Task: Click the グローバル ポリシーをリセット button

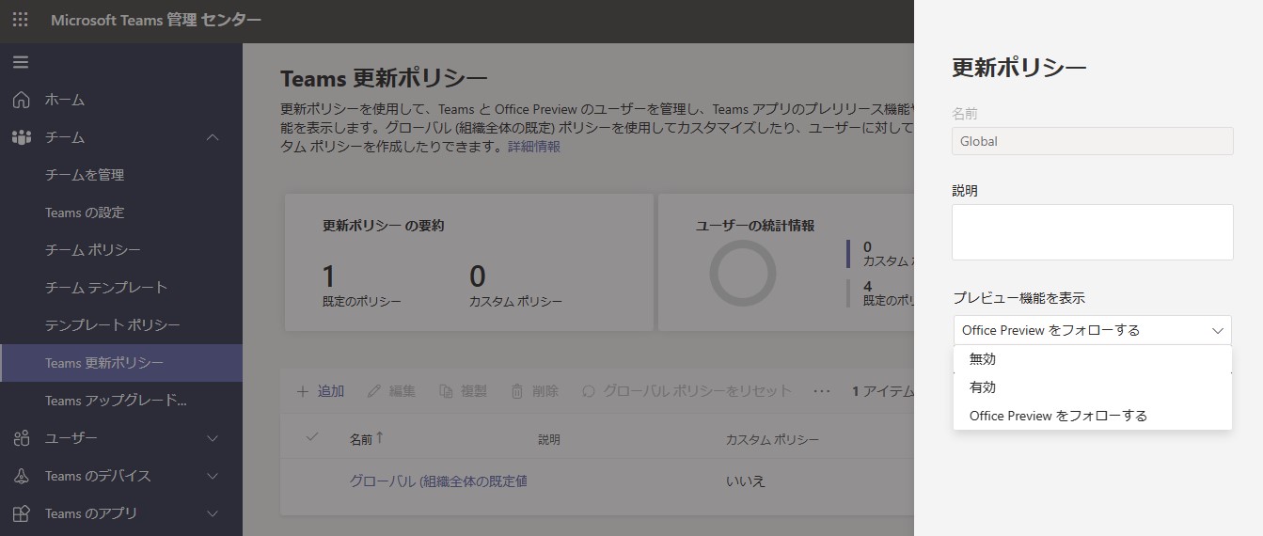Action: coord(687,391)
